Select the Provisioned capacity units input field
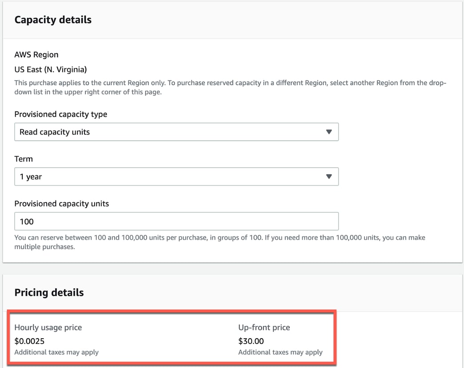 coord(176,221)
